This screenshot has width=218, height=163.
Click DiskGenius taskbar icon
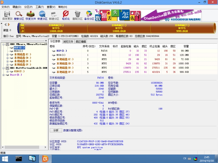pos(45,159)
